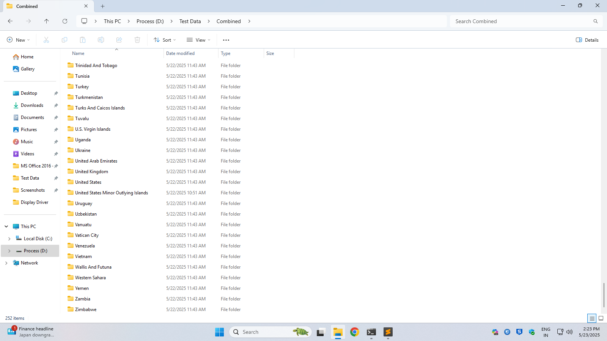Navigate to Test Data breadcrumb

tap(190, 21)
